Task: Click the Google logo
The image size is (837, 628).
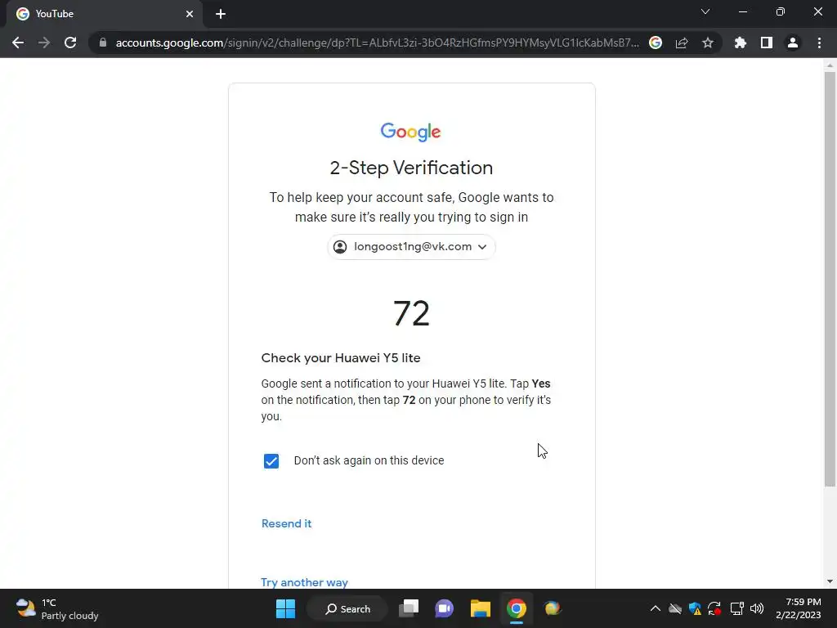Action: (x=410, y=132)
